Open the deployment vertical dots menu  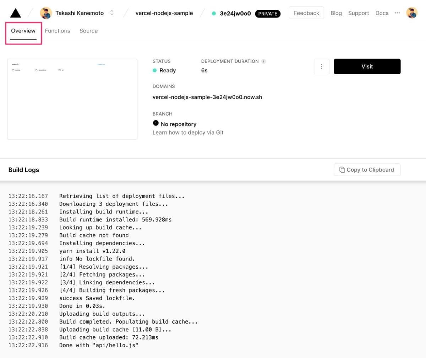(x=322, y=66)
